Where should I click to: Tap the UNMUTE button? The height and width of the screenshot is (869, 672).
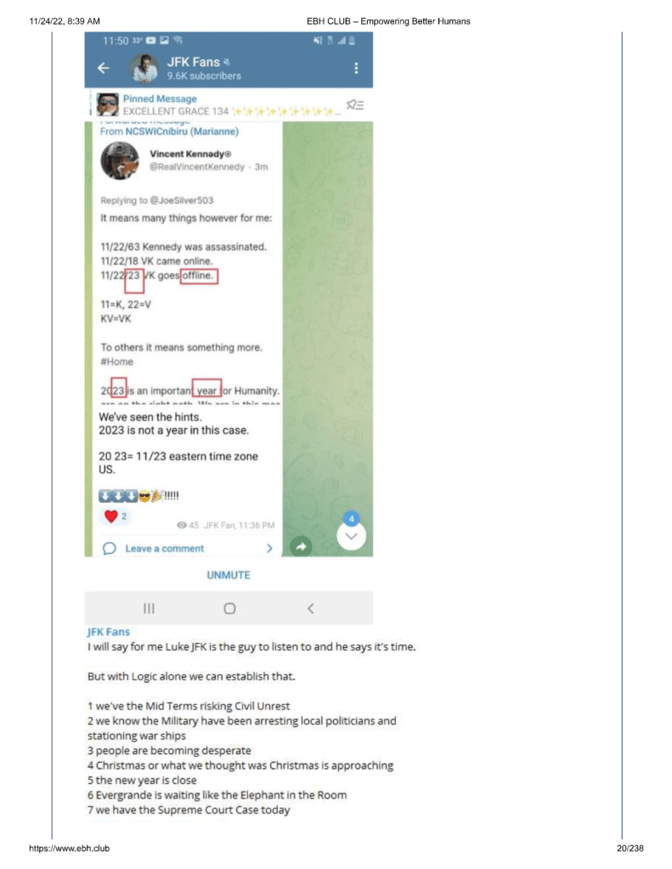[x=229, y=575]
